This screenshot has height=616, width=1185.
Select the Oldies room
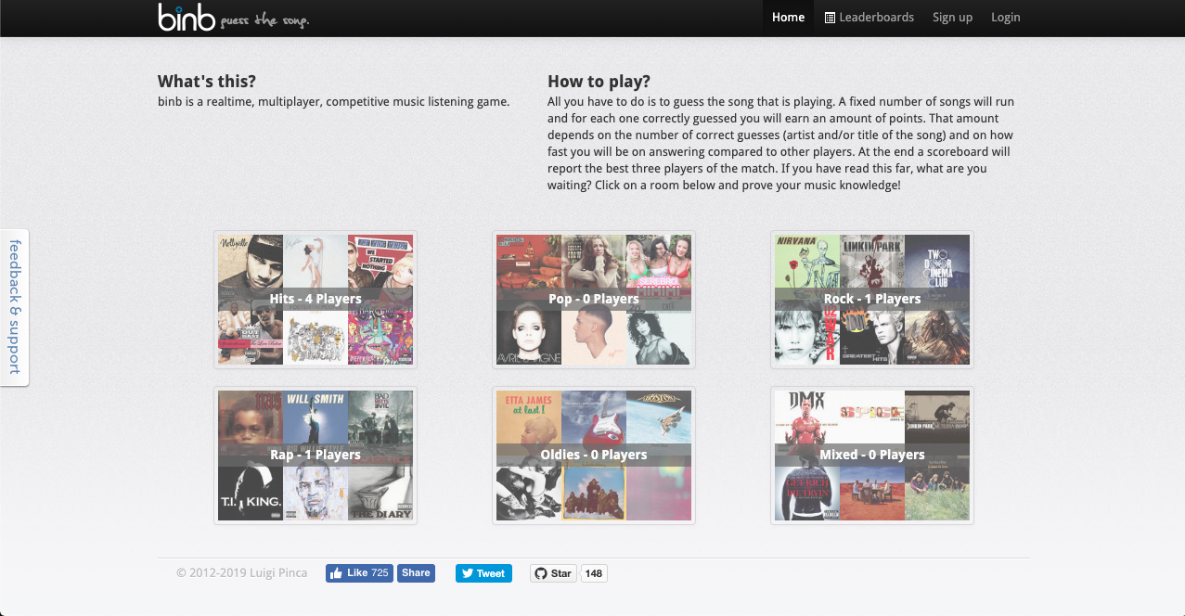point(594,455)
